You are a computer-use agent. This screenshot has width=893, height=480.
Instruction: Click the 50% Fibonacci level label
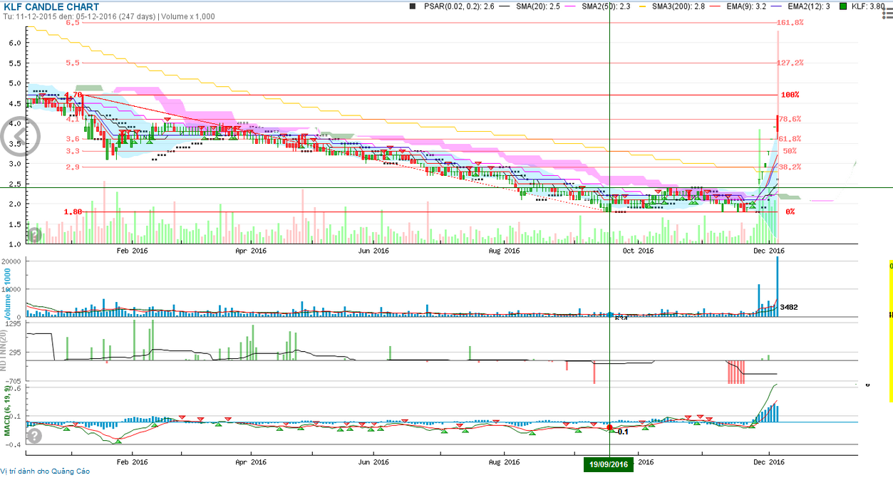pyautogui.click(x=790, y=151)
